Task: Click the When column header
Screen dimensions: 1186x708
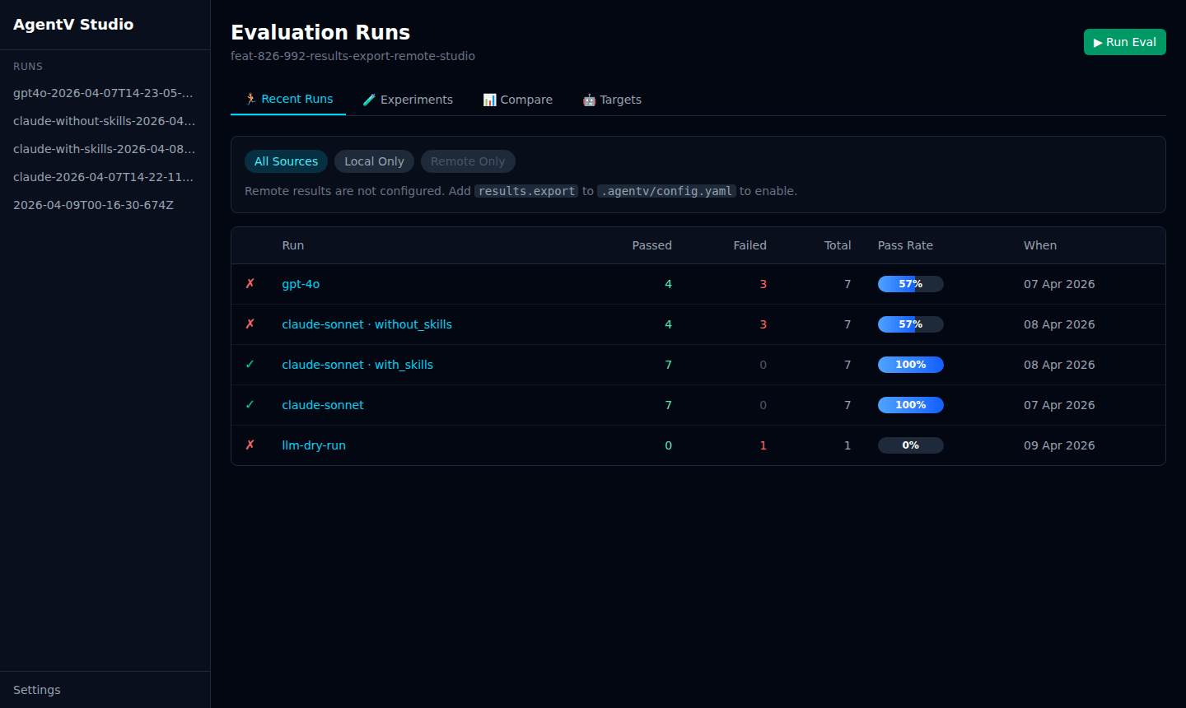Action: [1040, 245]
